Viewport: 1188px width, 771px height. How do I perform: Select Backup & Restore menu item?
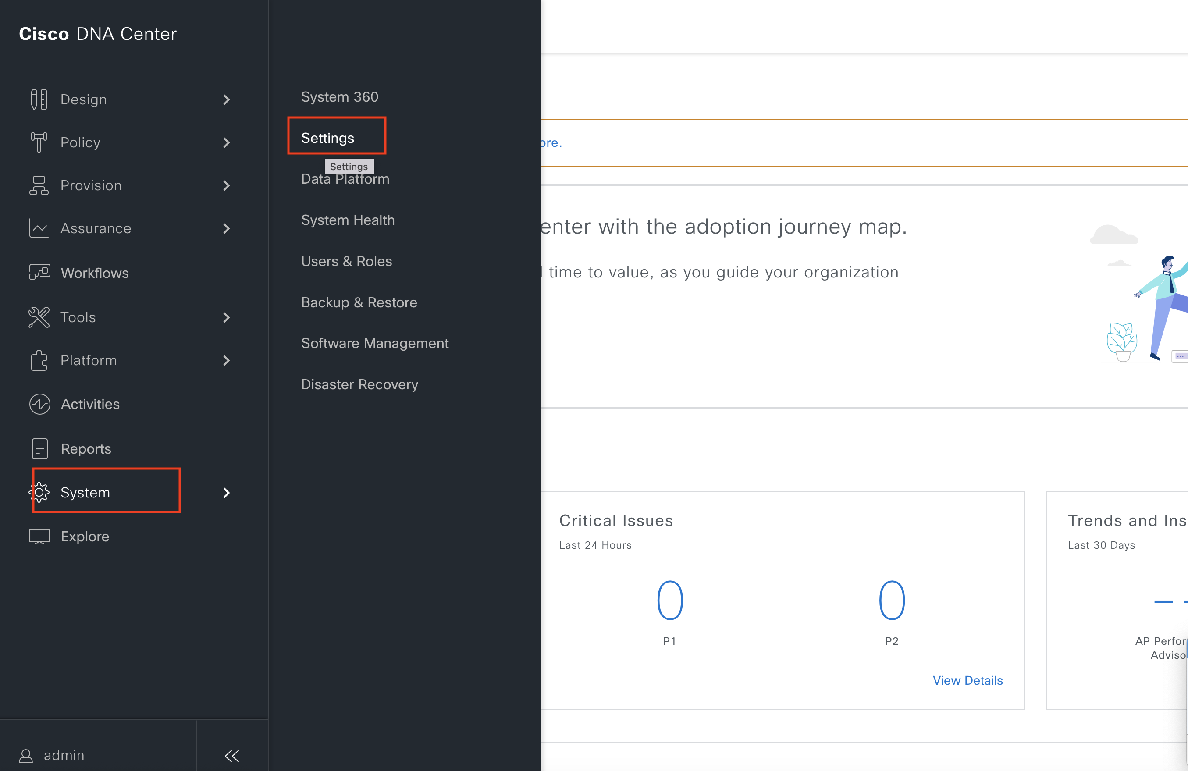tap(359, 302)
